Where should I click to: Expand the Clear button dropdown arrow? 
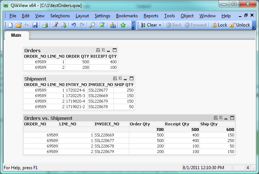160,25
